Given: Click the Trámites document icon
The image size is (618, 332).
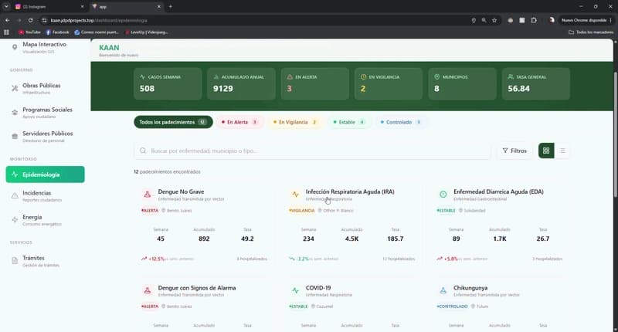Looking at the screenshot, I should pyautogui.click(x=15, y=261).
